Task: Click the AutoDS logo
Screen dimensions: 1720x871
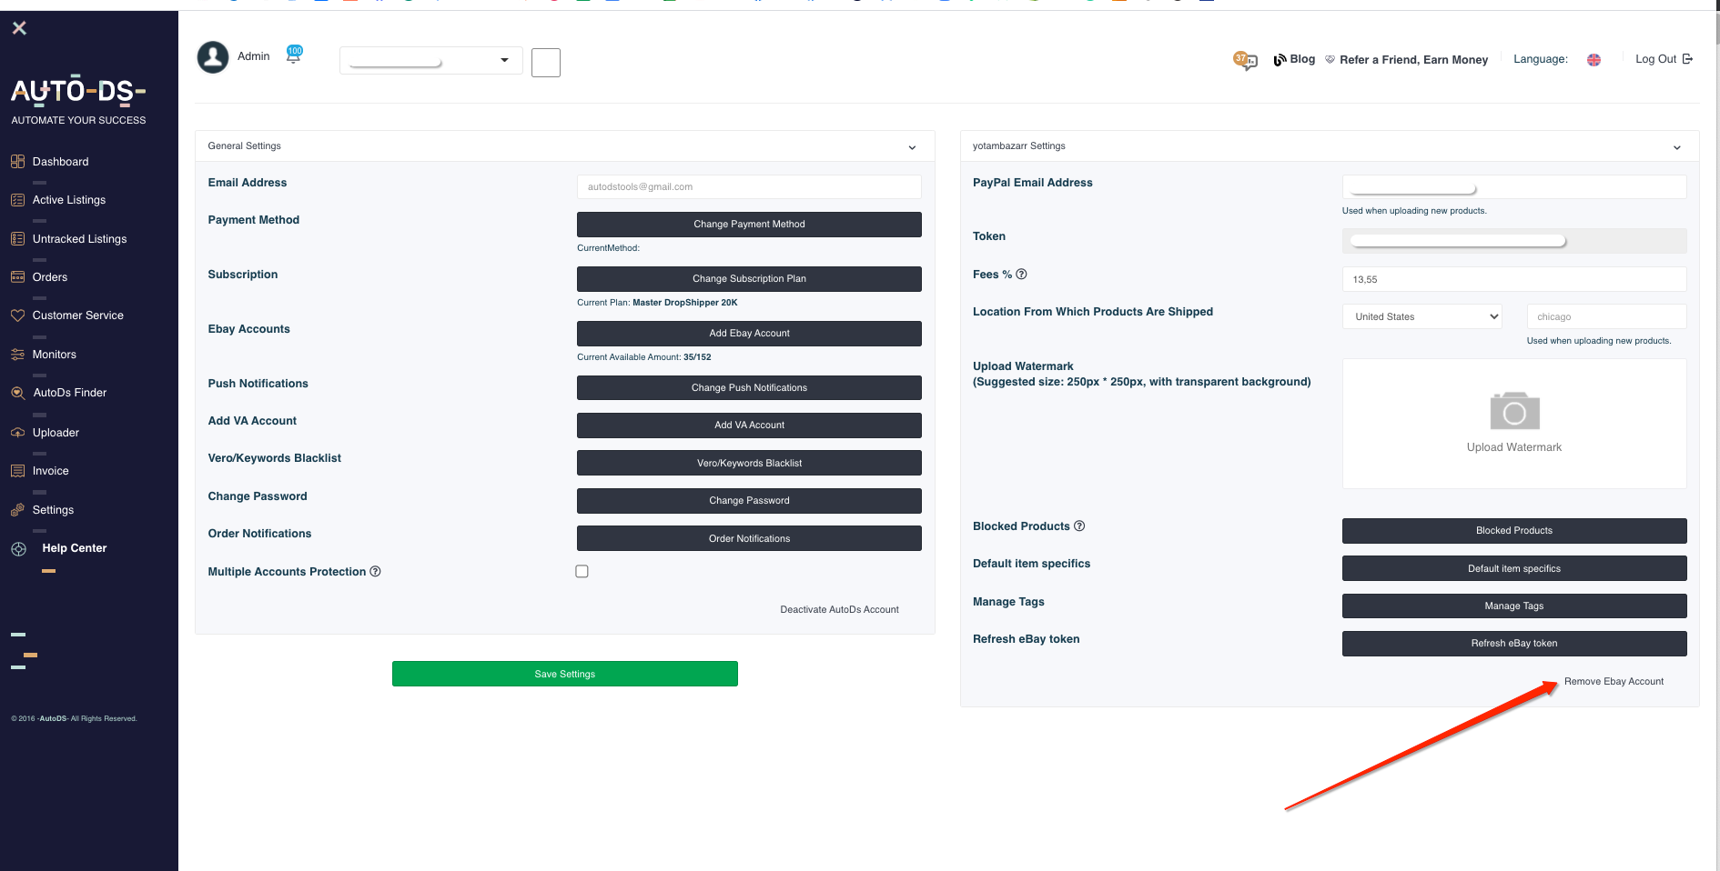Action: [78, 91]
